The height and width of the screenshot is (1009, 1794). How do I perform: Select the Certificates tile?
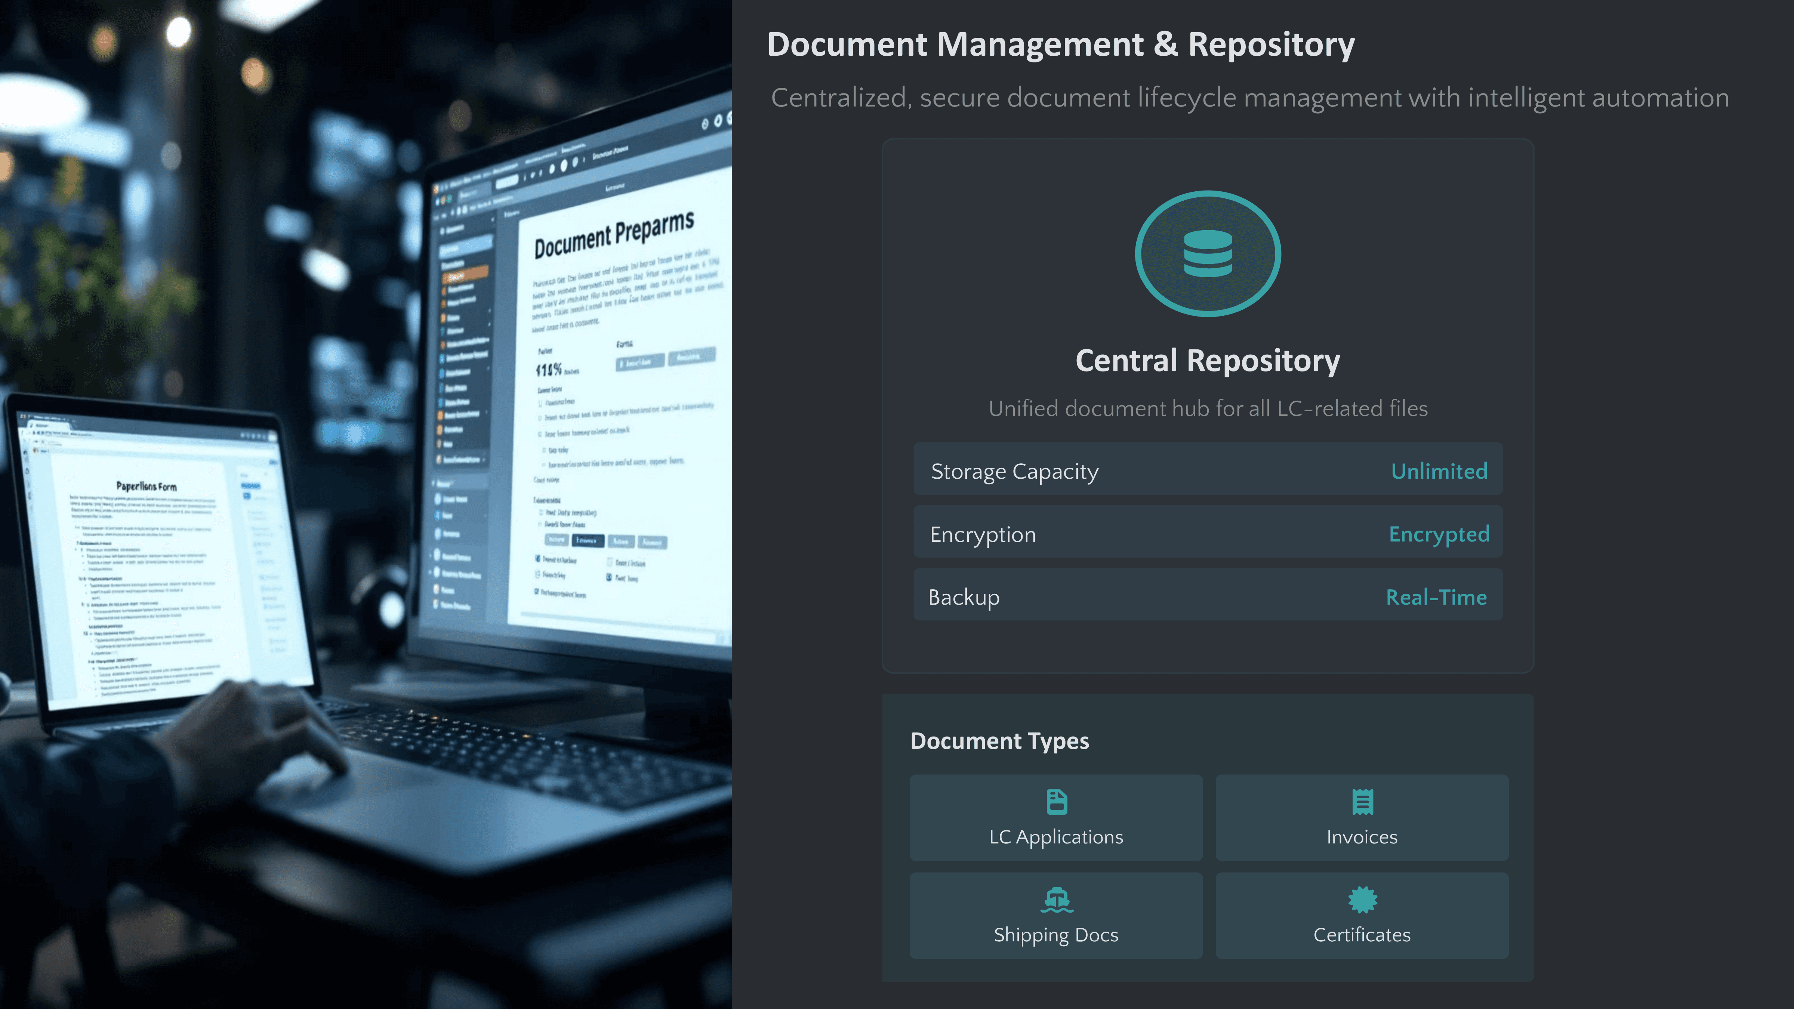tap(1362, 934)
